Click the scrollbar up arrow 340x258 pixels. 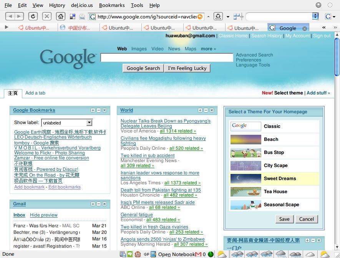337,35
